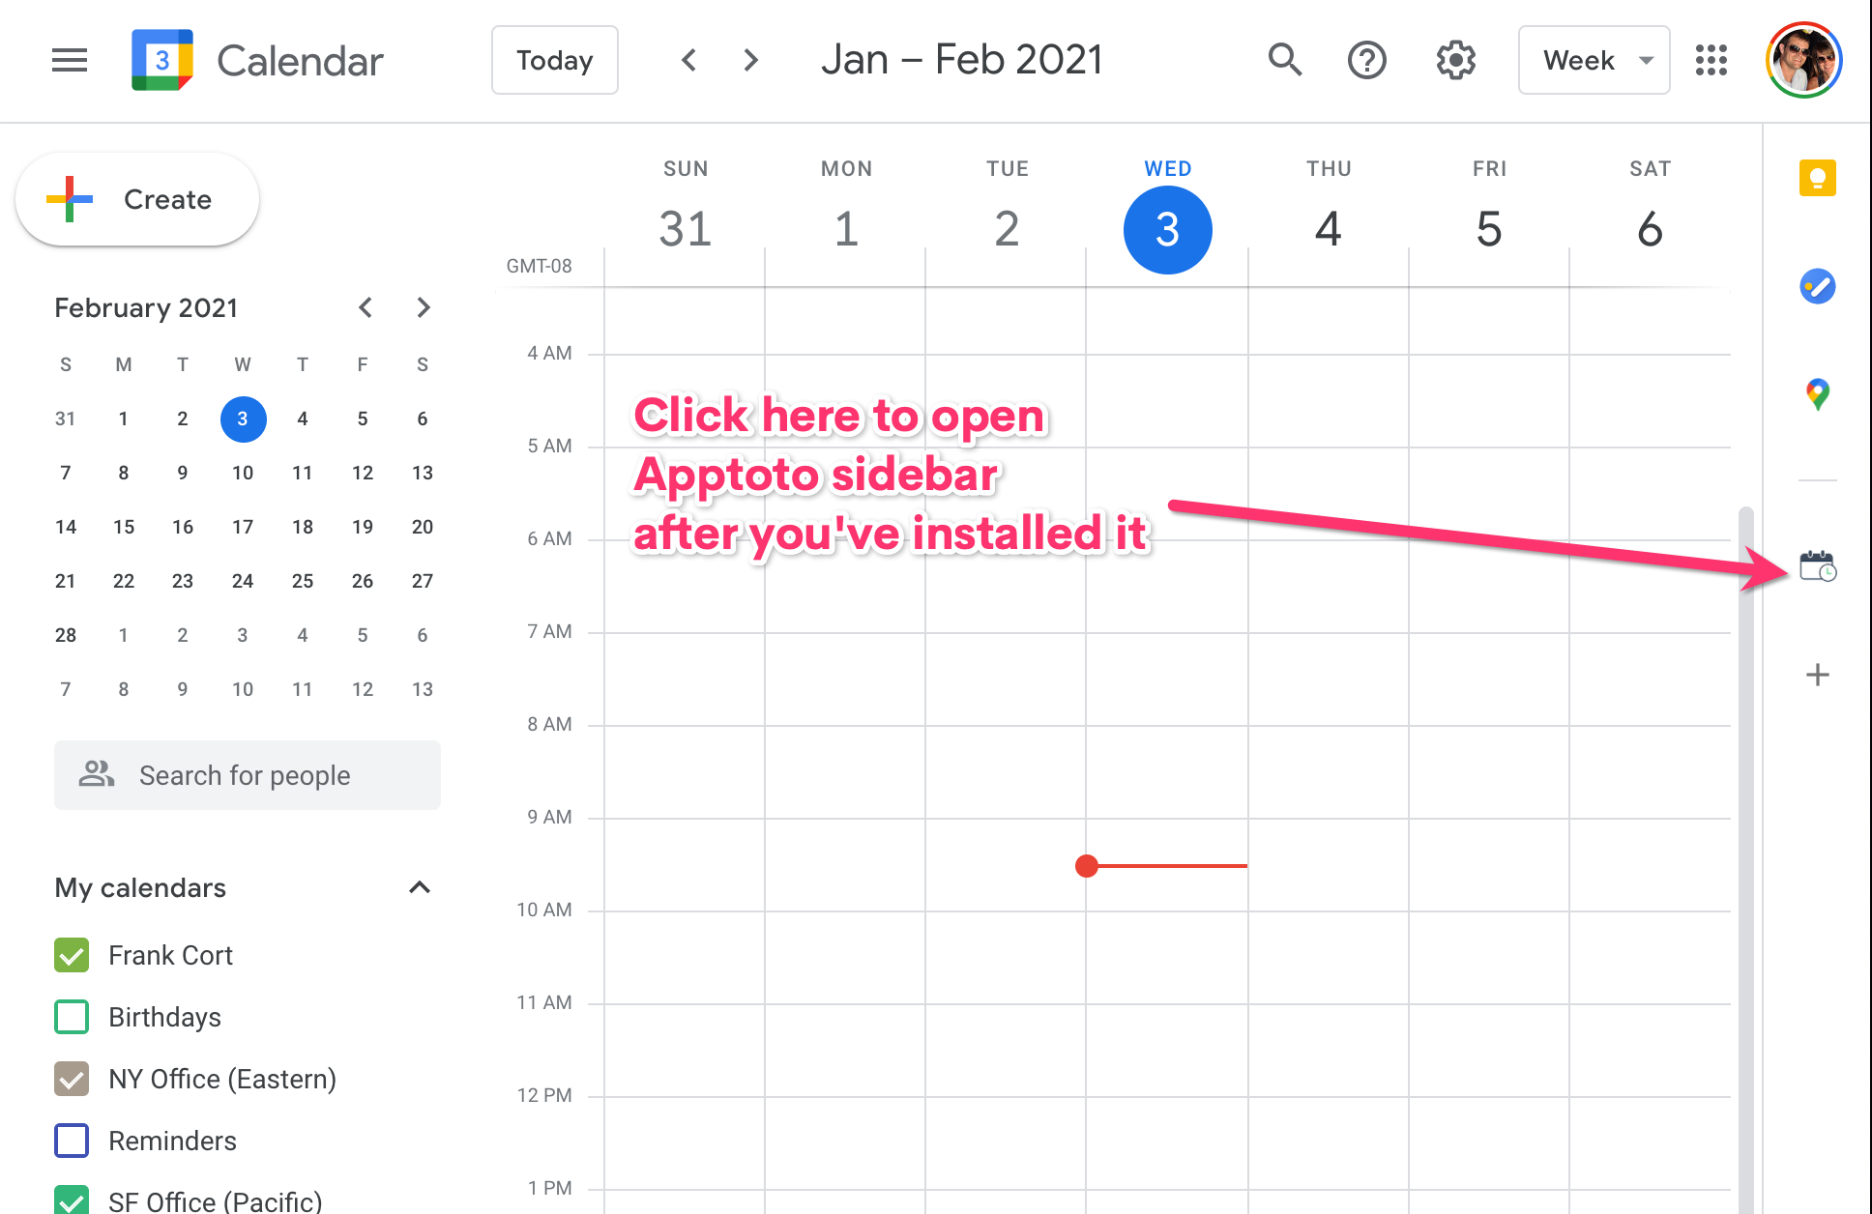Click the Settings gear icon
Image resolution: width=1872 pixels, height=1214 pixels.
pos(1451,59)
